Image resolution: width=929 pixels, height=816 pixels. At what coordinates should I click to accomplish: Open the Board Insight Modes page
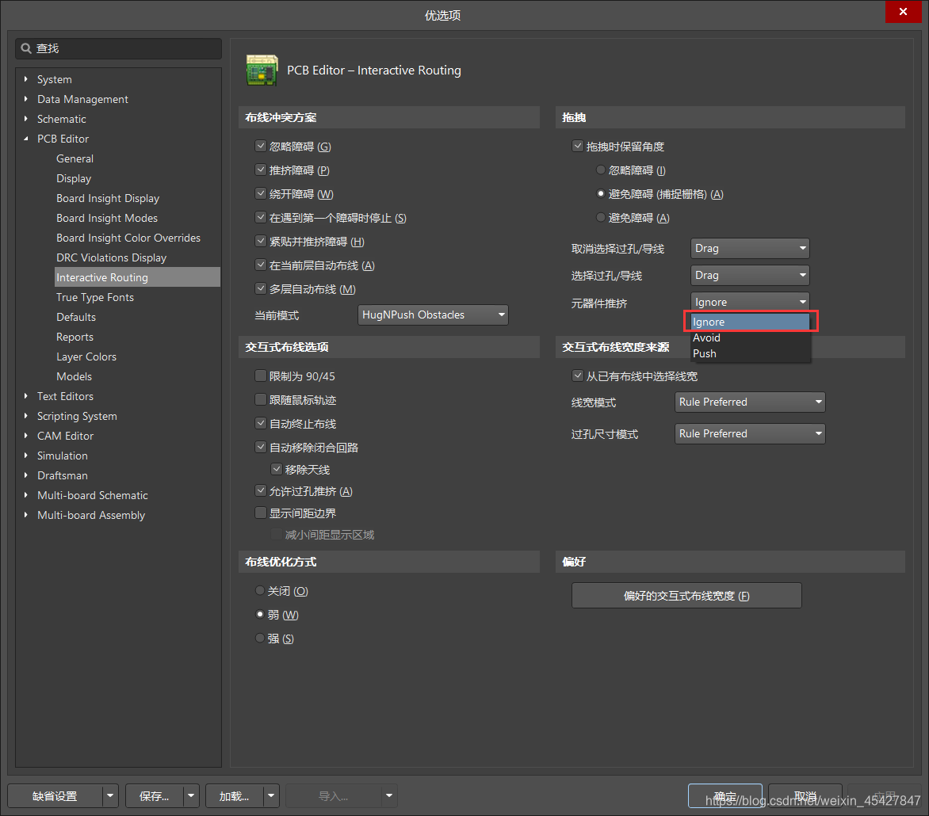pos(107,218)
